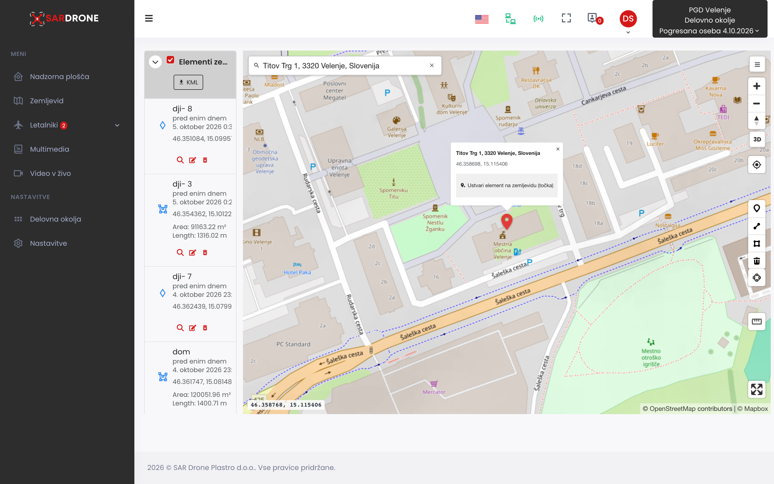
Task: Expand map to fullscreen arrows icon
Action: point(757,389)
